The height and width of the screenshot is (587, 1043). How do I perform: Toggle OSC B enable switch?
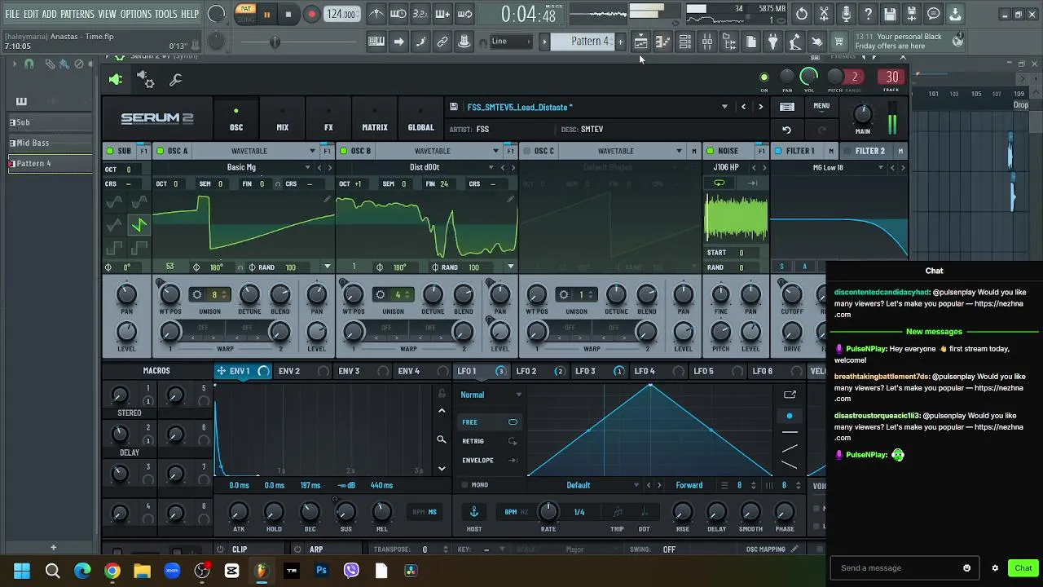[344, 151]
